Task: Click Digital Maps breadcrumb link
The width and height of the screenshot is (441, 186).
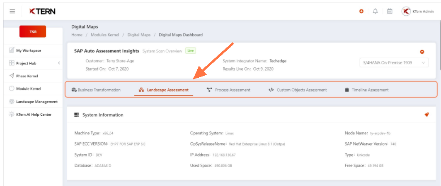Action: [139, 35]
